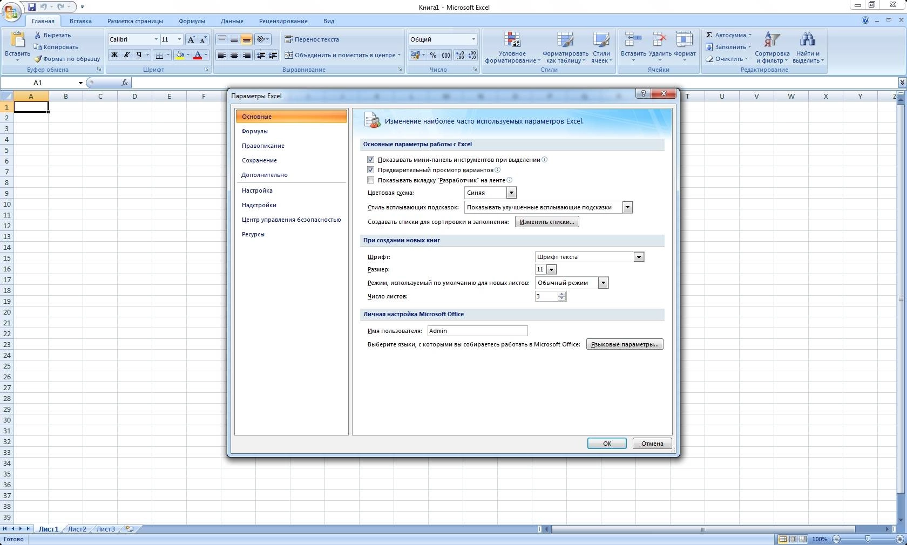The width and height of the screenshot is (907, 545).
Task: Increase decimal places
Action: (x=459, y=55)
